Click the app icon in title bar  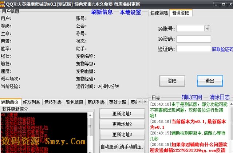[2, 4]
